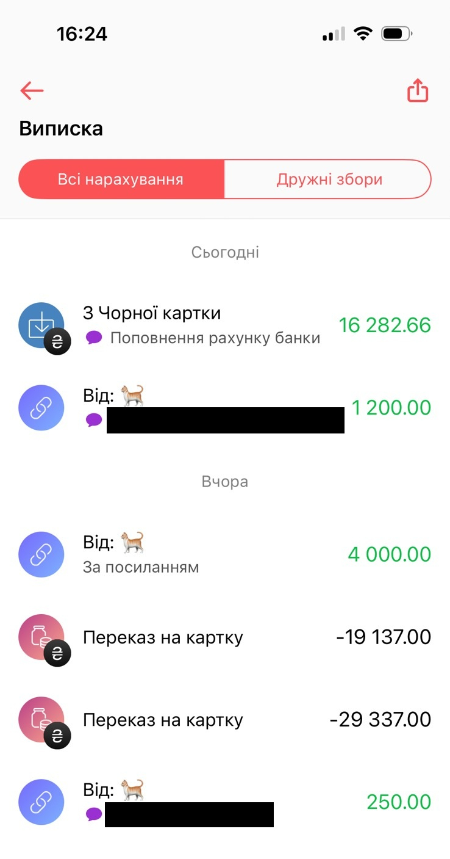Open З Чорної картки transaction
The width and height of the screenshot is (450, 859).
[x=152, y=313]
